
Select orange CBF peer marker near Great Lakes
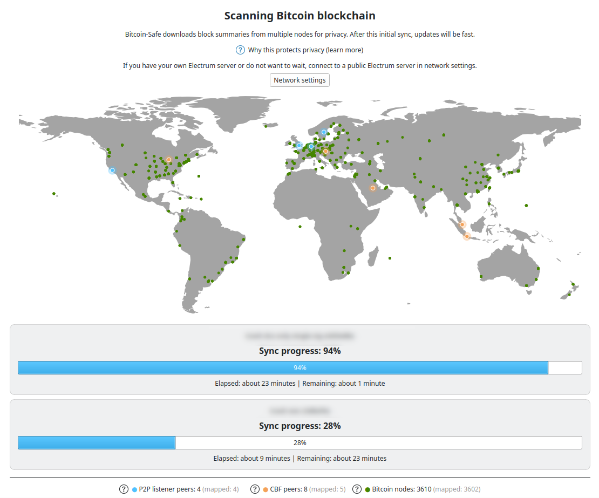[x=168, y=160]
